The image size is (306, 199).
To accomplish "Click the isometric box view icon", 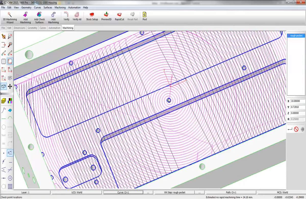I will pos(4,86).
